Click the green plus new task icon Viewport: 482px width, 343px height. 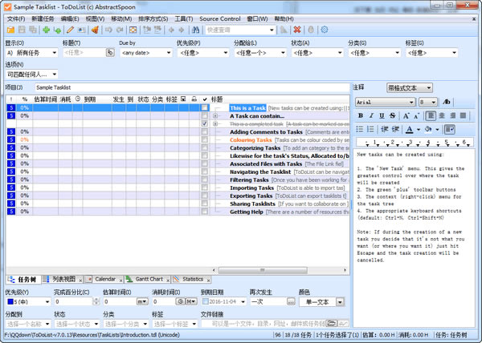pyautogui.click(x=47, y=30)
